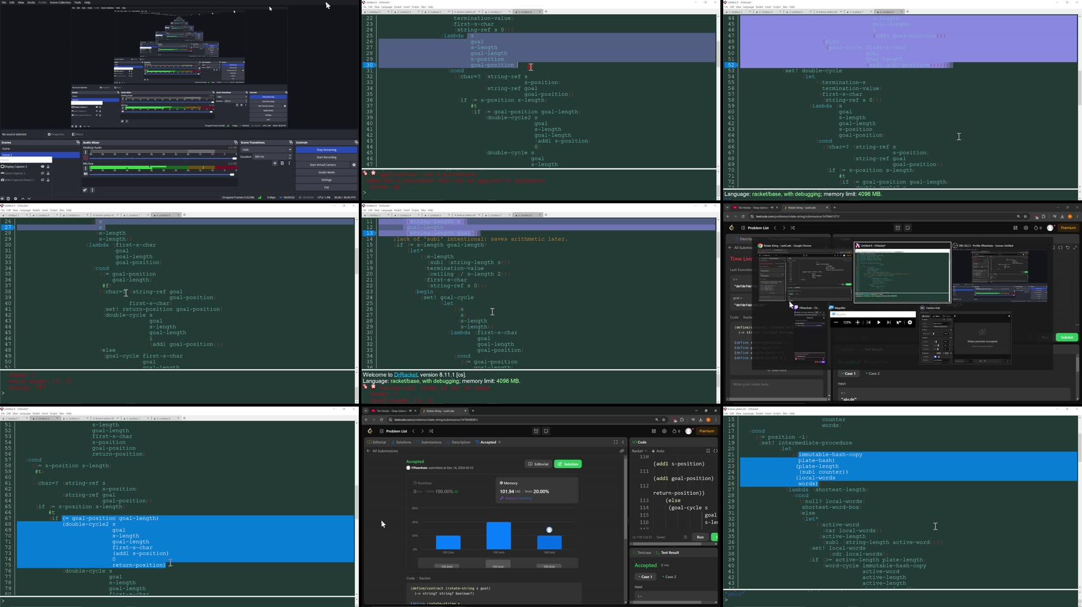Show the Video Capture Device 3 source
The image size is (1082, 607).
(42, 180)
